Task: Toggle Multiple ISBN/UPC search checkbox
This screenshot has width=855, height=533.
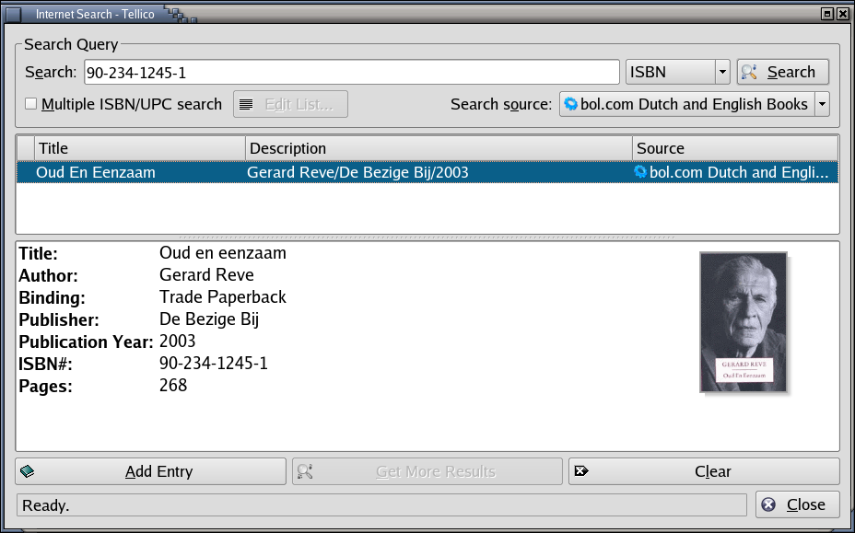Action: 31,103
